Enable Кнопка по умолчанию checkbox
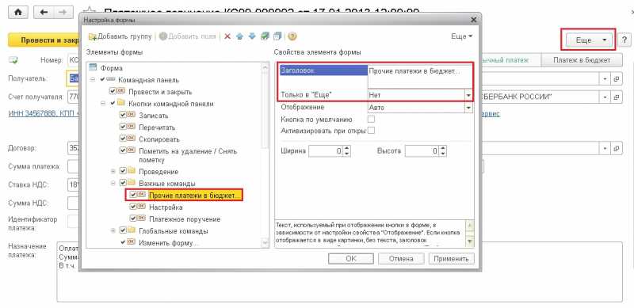Image resolution: width=634 pixels, height=308 pixels. point(371,120)
